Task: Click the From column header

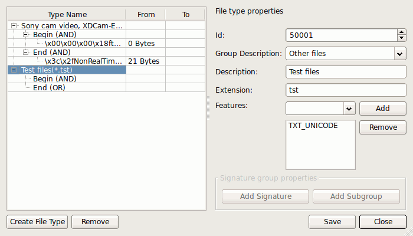Action: click(146, 15)
